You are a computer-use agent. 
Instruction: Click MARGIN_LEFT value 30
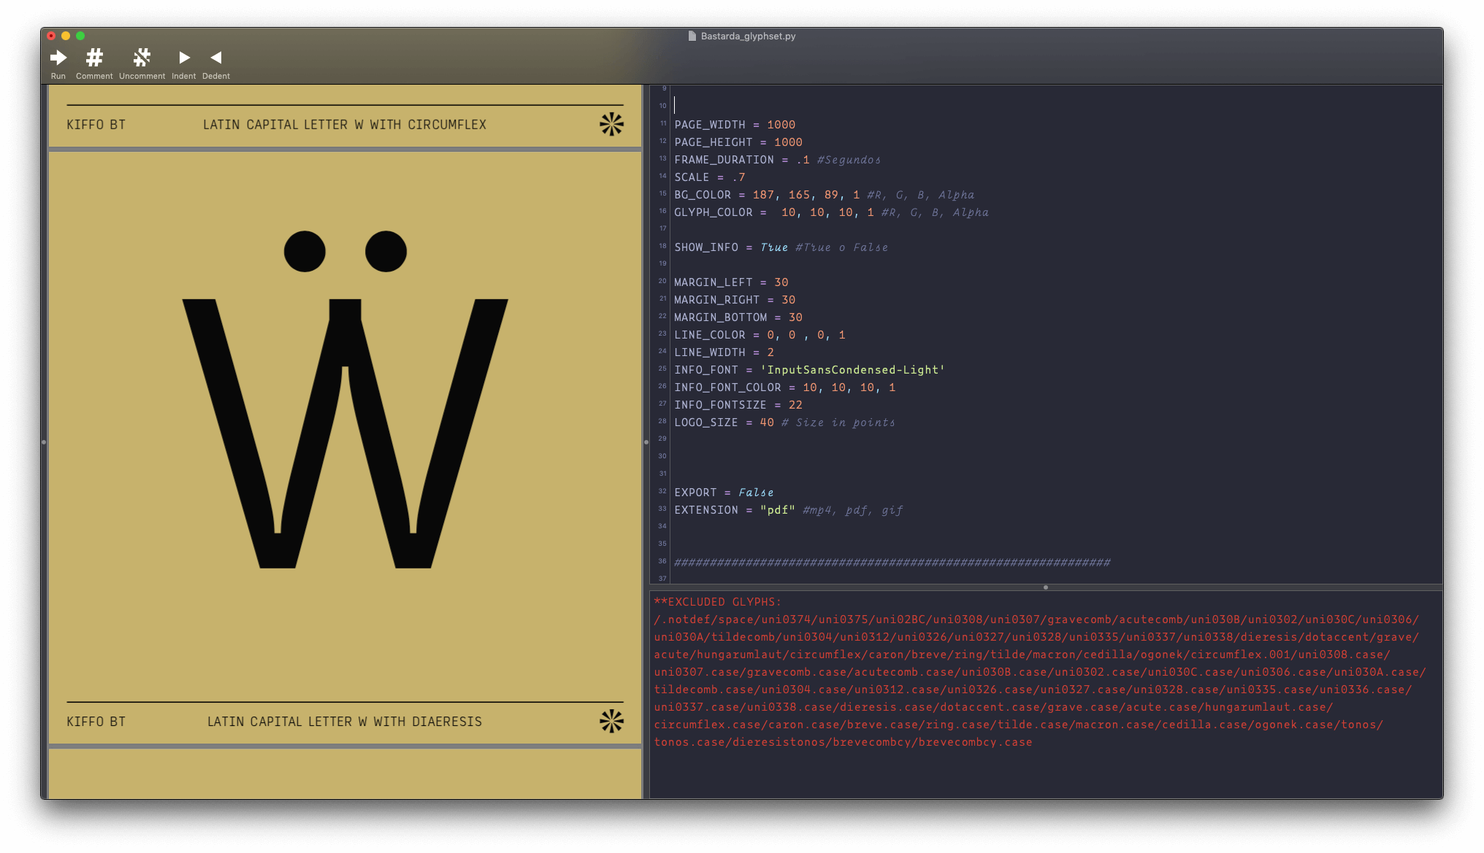pos(781,282)
